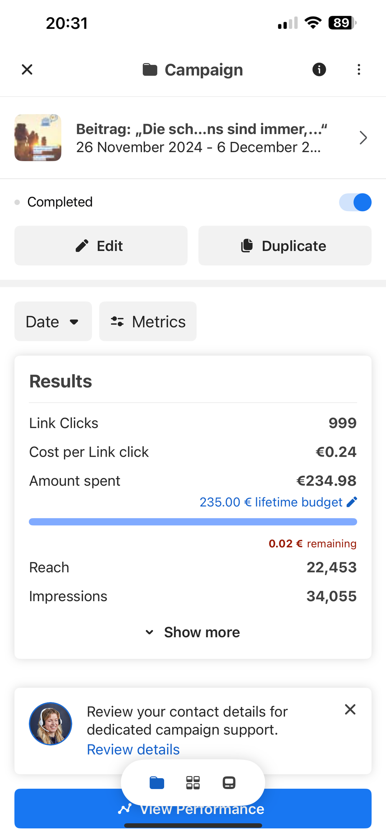Image resolution: width=386 pixels, height=835 pixels.
Task: Open the campaigns folder tab in bottom bar
Action: click(156, 783)
